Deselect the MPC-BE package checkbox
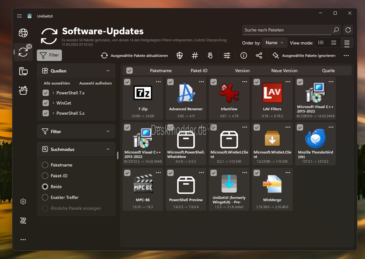Viewport: 365px width, 259px height. tap(127, 173)
